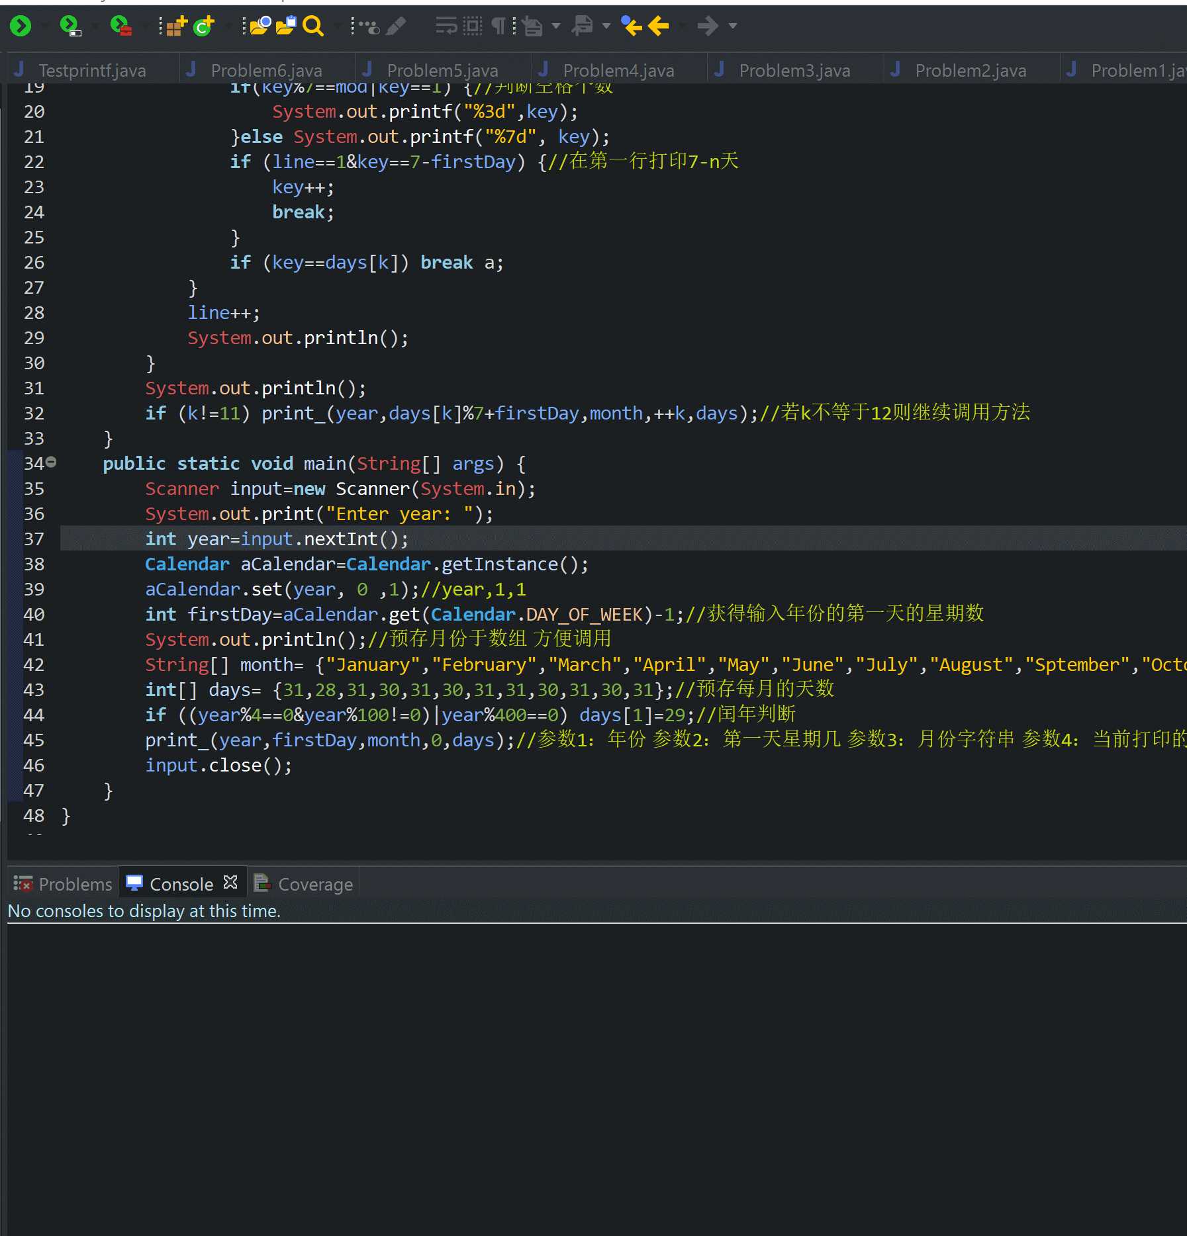
Task: Go to the next annotation
Action: (532, 26)
